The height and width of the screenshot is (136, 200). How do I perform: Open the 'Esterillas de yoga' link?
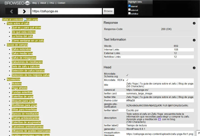coord(23,97)
